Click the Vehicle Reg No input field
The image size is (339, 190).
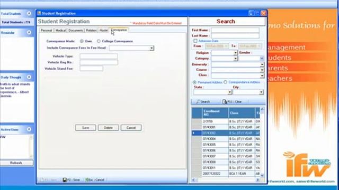coord(99,62)
